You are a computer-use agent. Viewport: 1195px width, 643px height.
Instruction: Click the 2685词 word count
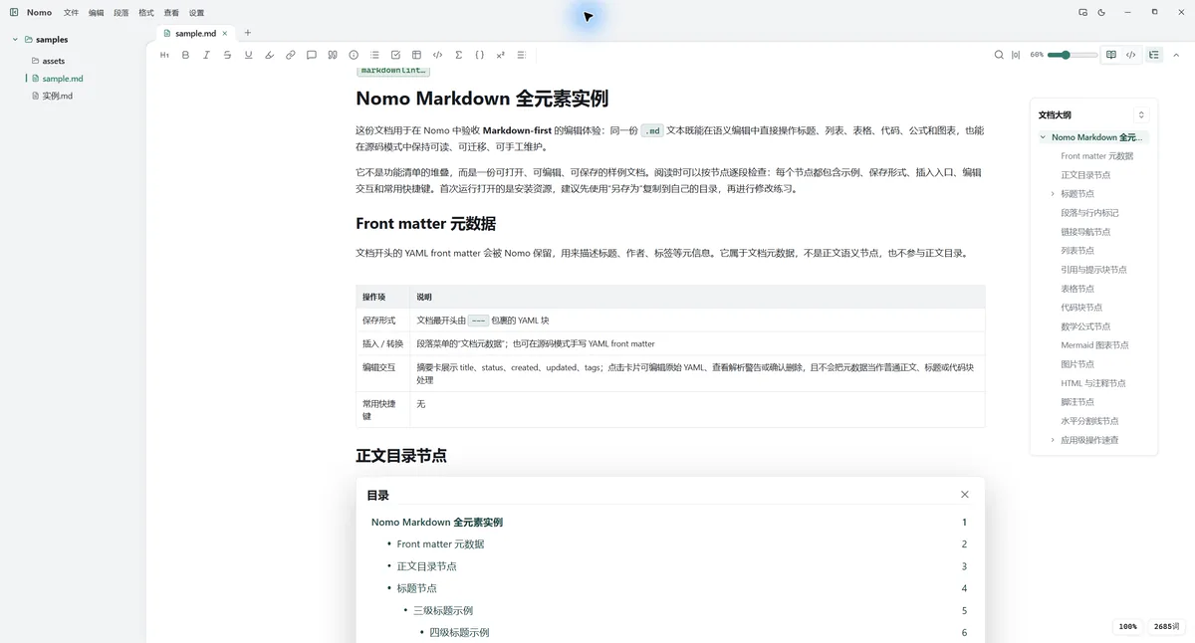click(1166, 626)
